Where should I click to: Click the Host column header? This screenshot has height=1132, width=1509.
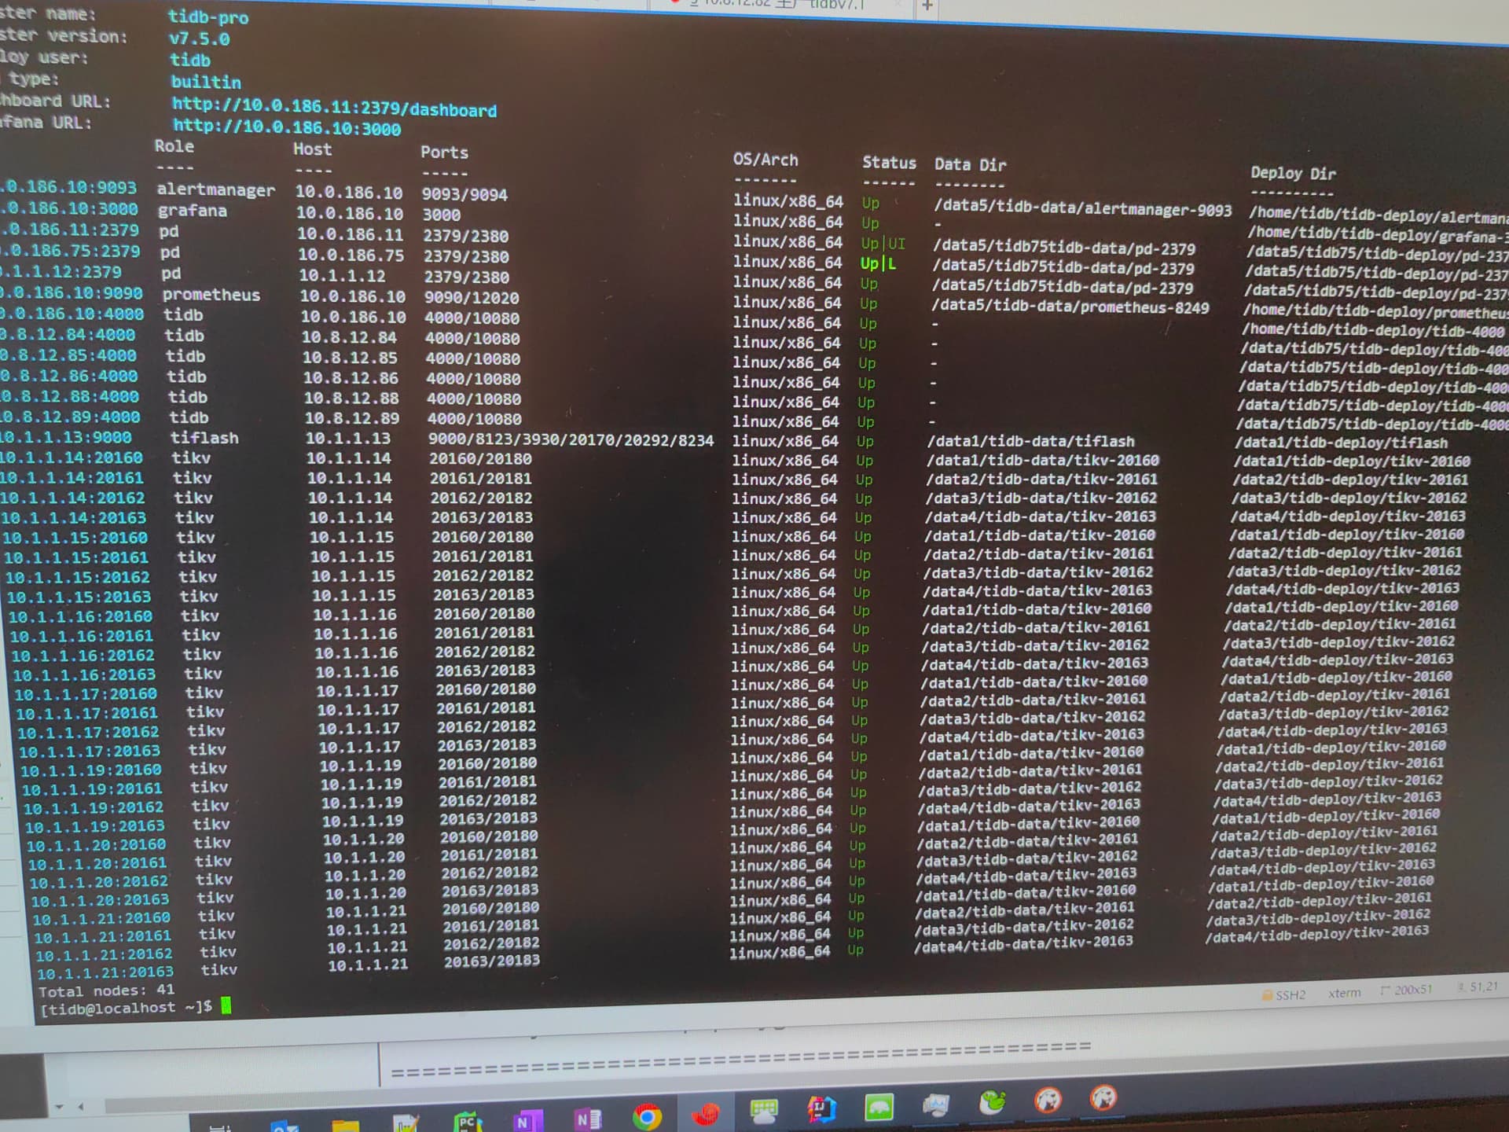[x=312, y=149]
